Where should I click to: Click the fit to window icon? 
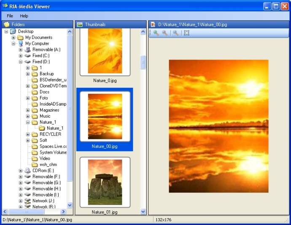pyautogui.click(x=186, y=33)
